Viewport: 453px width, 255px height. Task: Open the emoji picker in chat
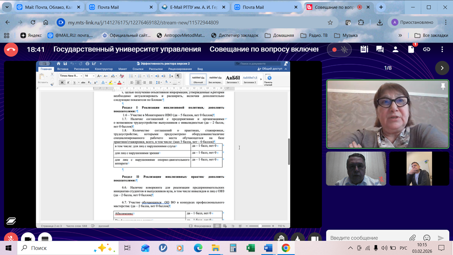pyautogui.click(x=426, y=238)
